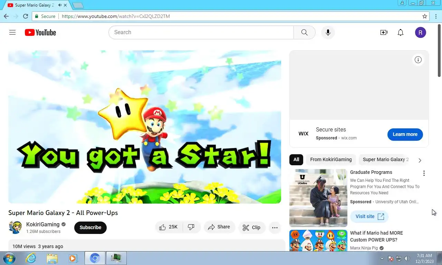Image resolution: width=442 pixels, height=265 pixels.
Task: Open KokiriGaming channel avatar
Action: click(x=15, y=227)
